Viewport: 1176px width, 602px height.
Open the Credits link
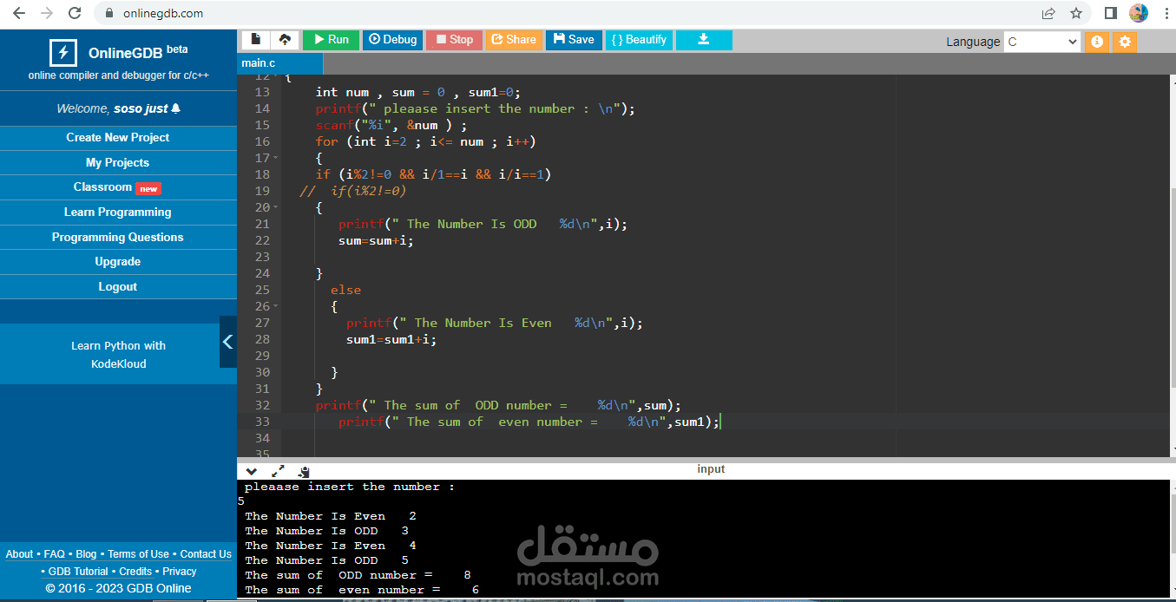point(135,572)
